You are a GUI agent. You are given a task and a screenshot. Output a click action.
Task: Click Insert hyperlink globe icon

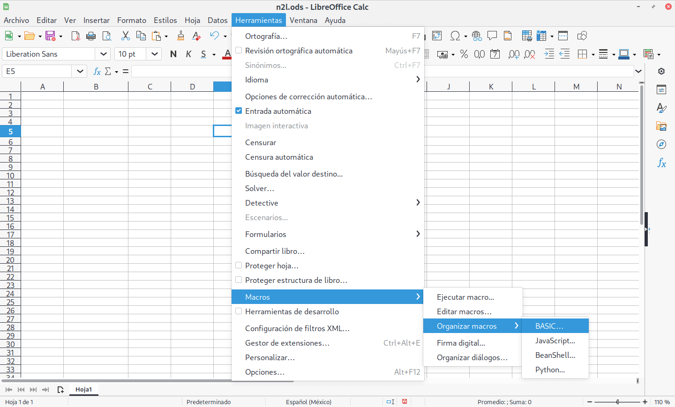click(x=477, y=36)
